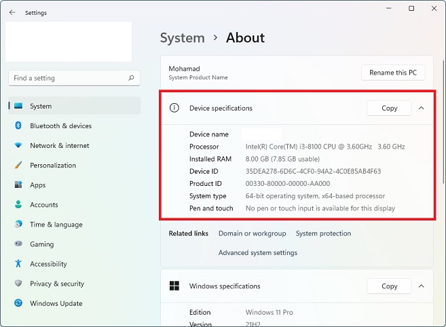This screenshot has width=446, height=327.
Task: Go back using the Settings back arrow
Action: click(12, 12)
